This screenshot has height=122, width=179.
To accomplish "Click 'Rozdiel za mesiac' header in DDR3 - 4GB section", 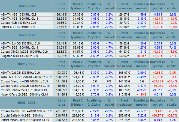I will 141,6.
